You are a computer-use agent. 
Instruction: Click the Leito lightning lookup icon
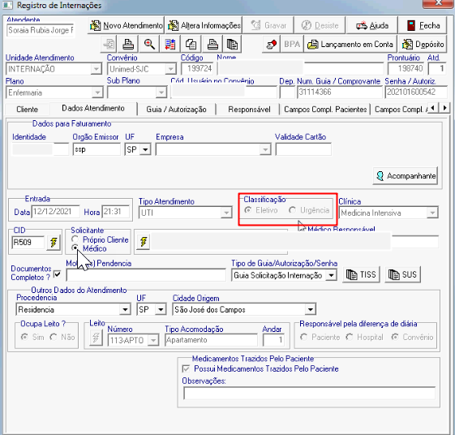[96, 338]
